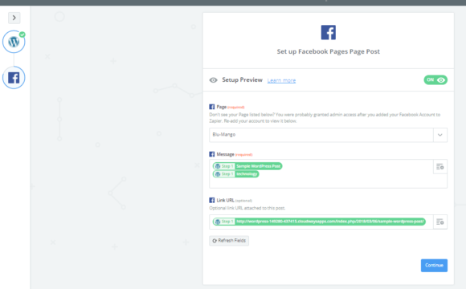Viewport: 466px width, 289px height.
Task: Click the blue Continue button
Action: point(434,265)
